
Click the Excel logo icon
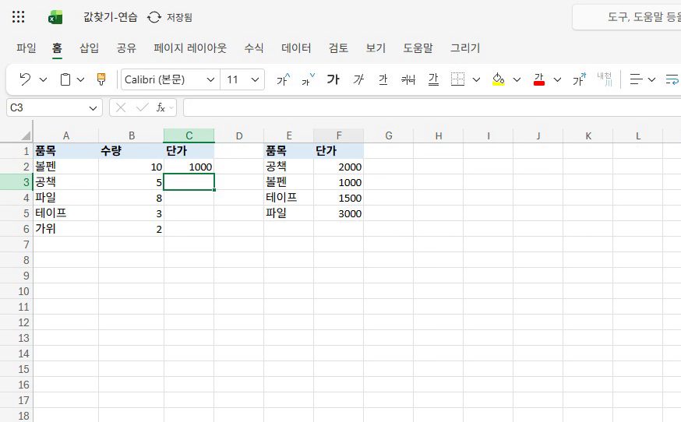pyautogui.click(x=55, y=17)
